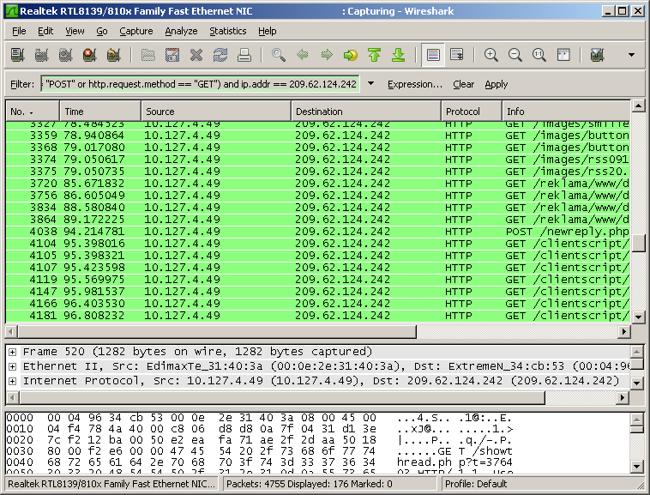
Task: Clear the display filter
Action: point(463,84)
